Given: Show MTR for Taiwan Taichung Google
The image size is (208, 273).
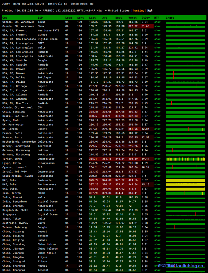Looking at the screenshot, I should click(x=157, y=227).
